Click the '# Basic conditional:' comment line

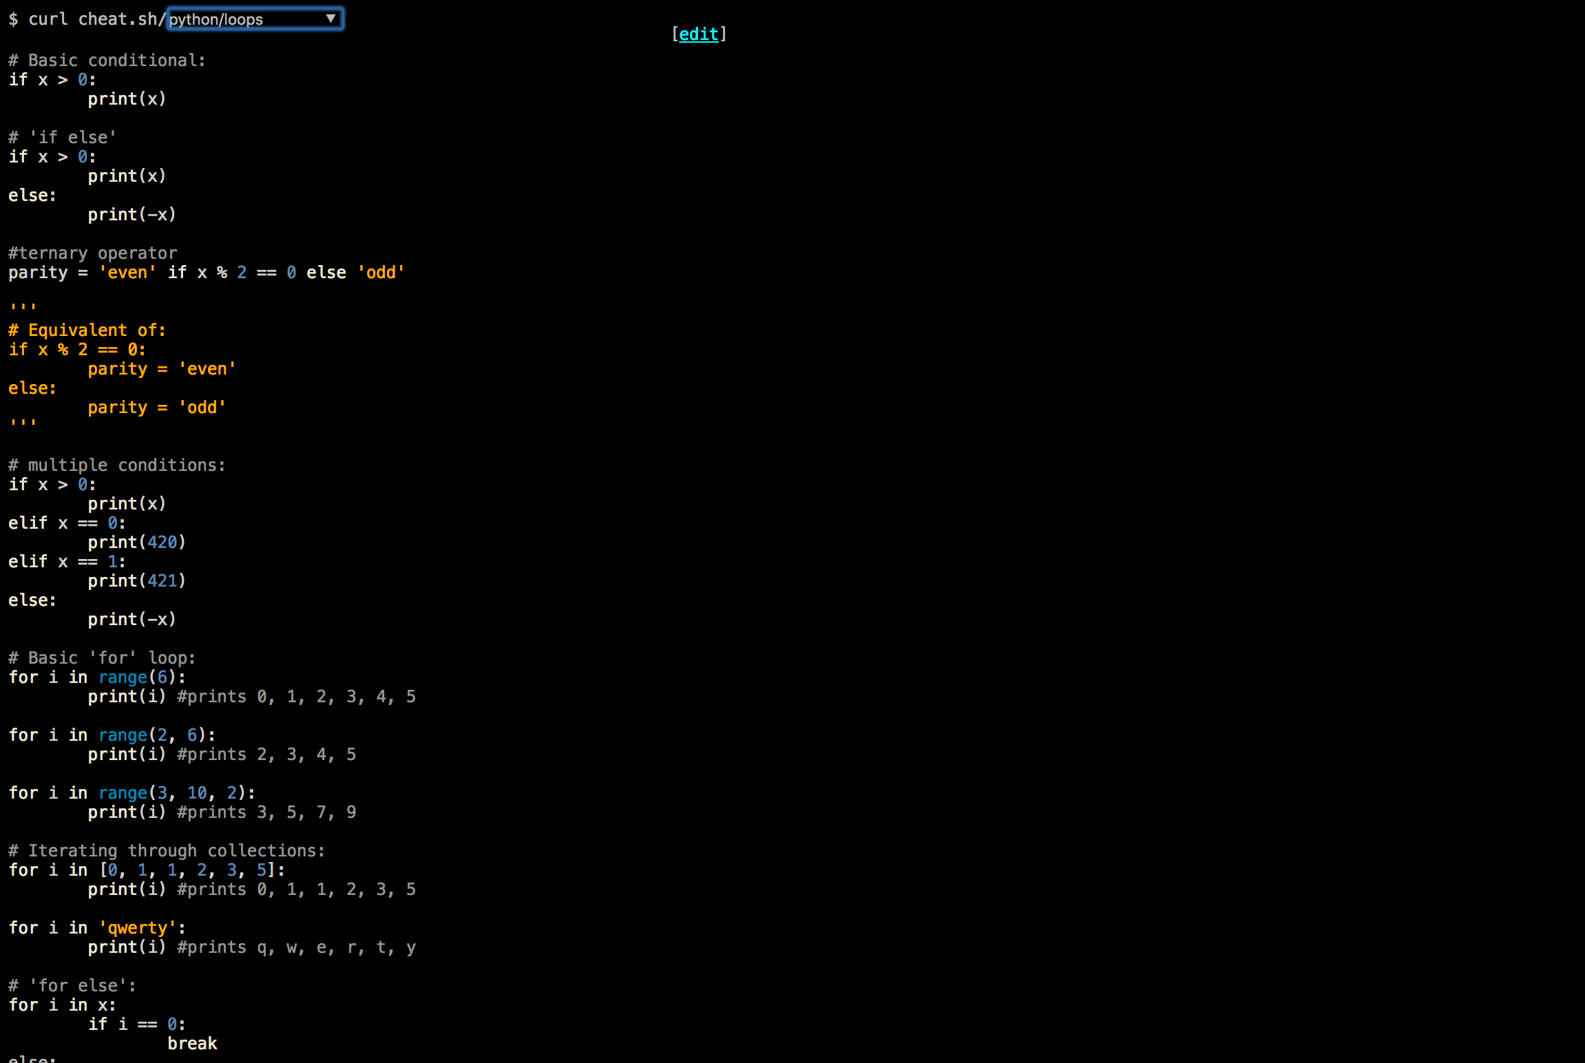107,61
